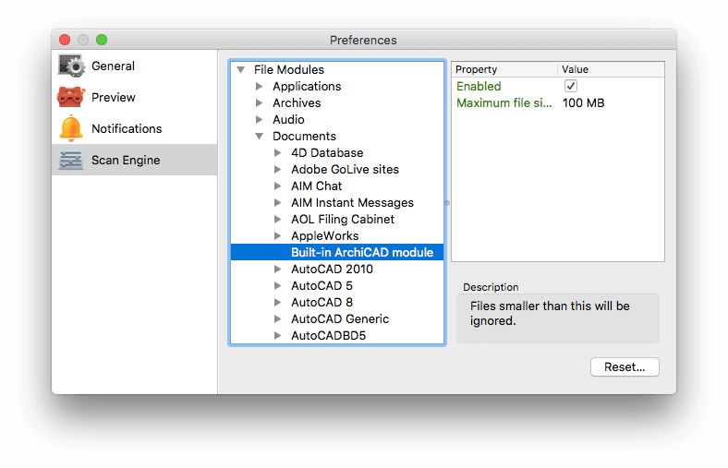Select the AppleWorks module
728x468 pixels.
(324, 235)
